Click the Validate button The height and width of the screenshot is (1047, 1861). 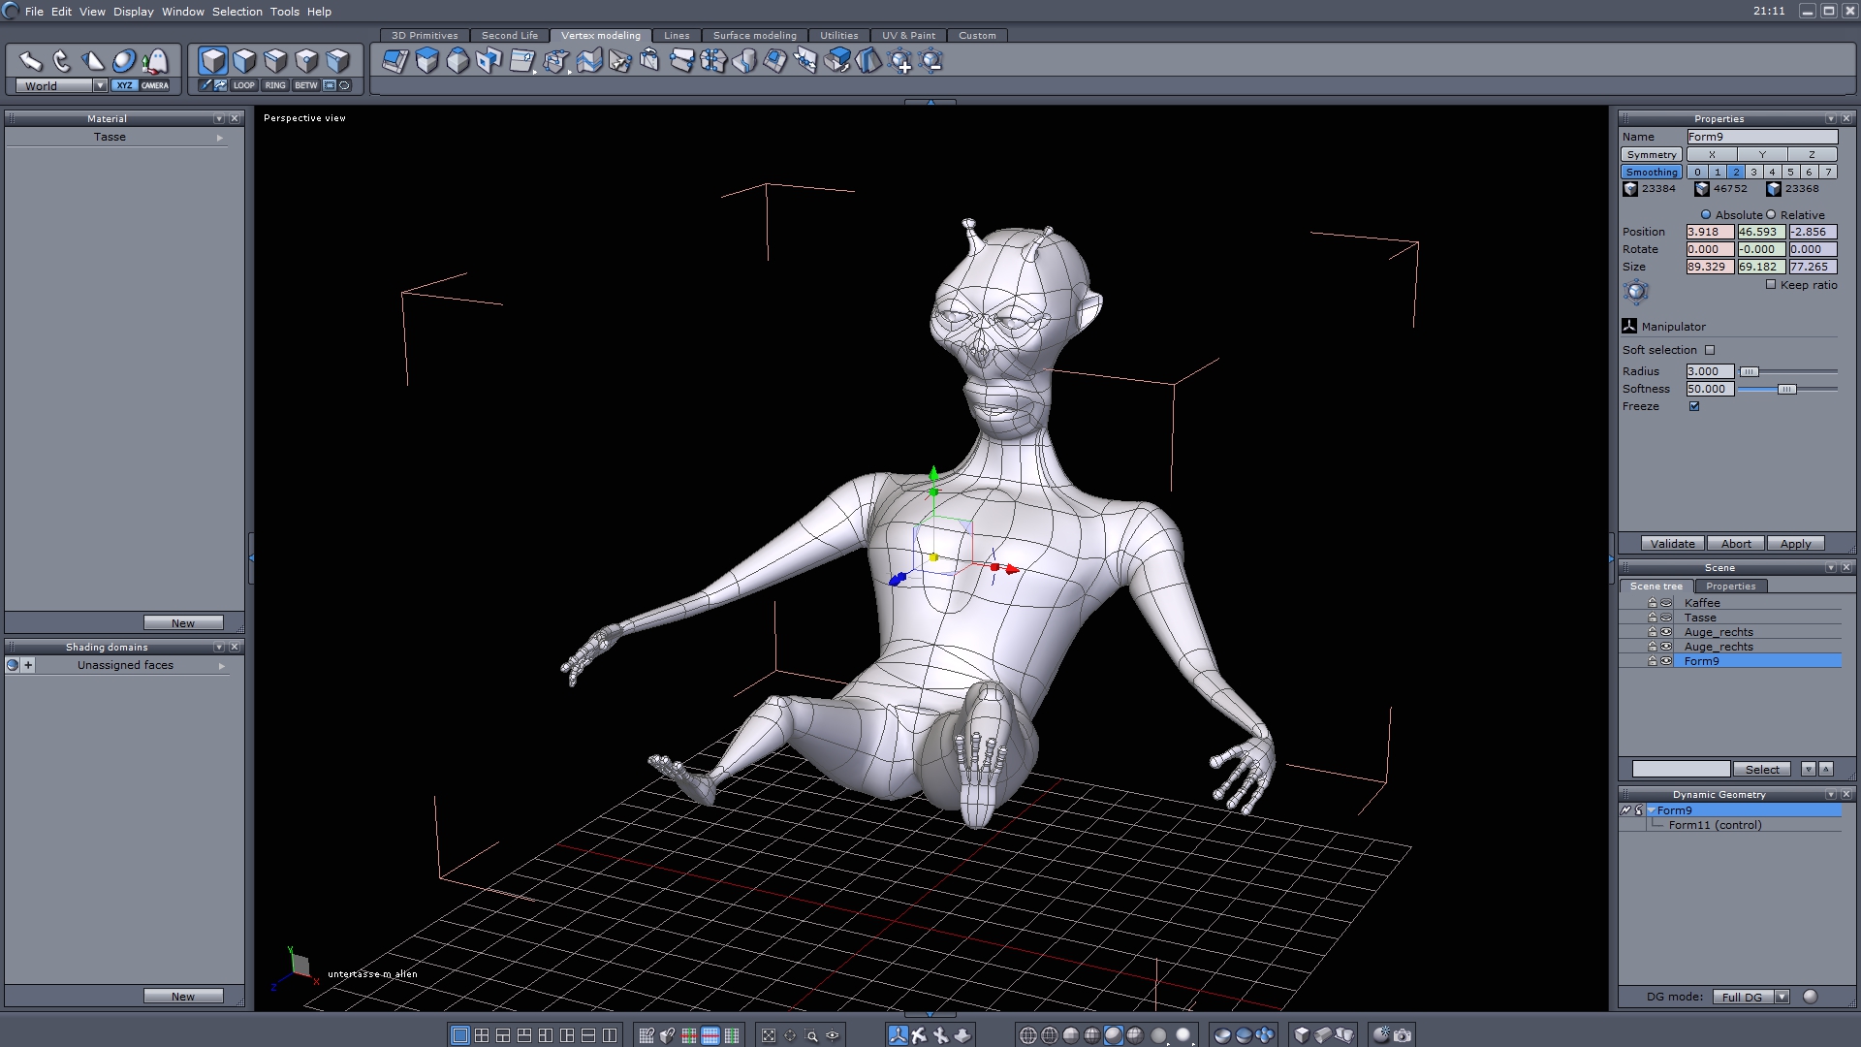1672,544
